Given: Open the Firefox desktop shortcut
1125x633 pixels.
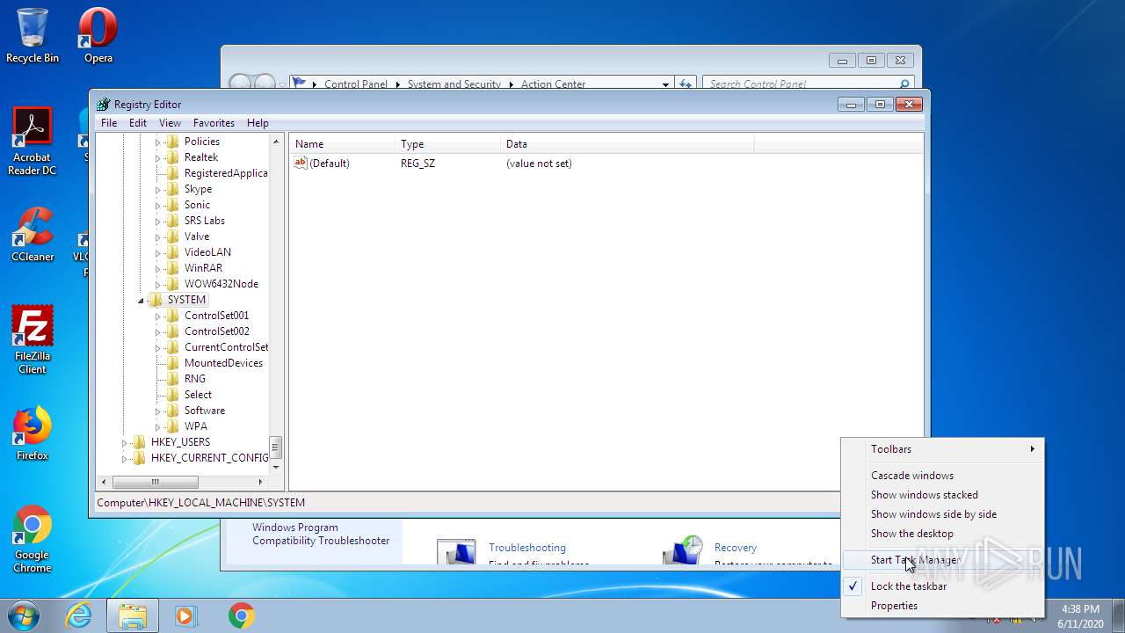Looking at the screenshot, I should [33, 433].
